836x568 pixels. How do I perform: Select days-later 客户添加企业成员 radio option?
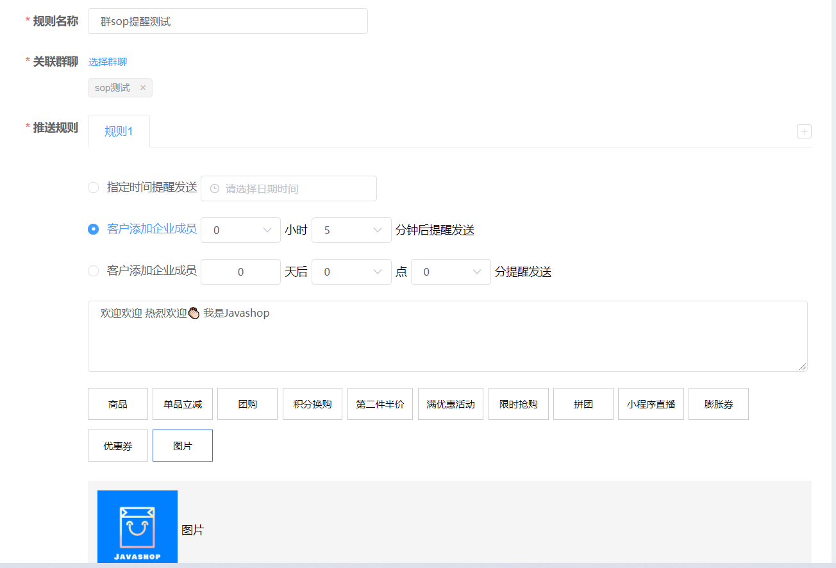[x=94, y=271]
